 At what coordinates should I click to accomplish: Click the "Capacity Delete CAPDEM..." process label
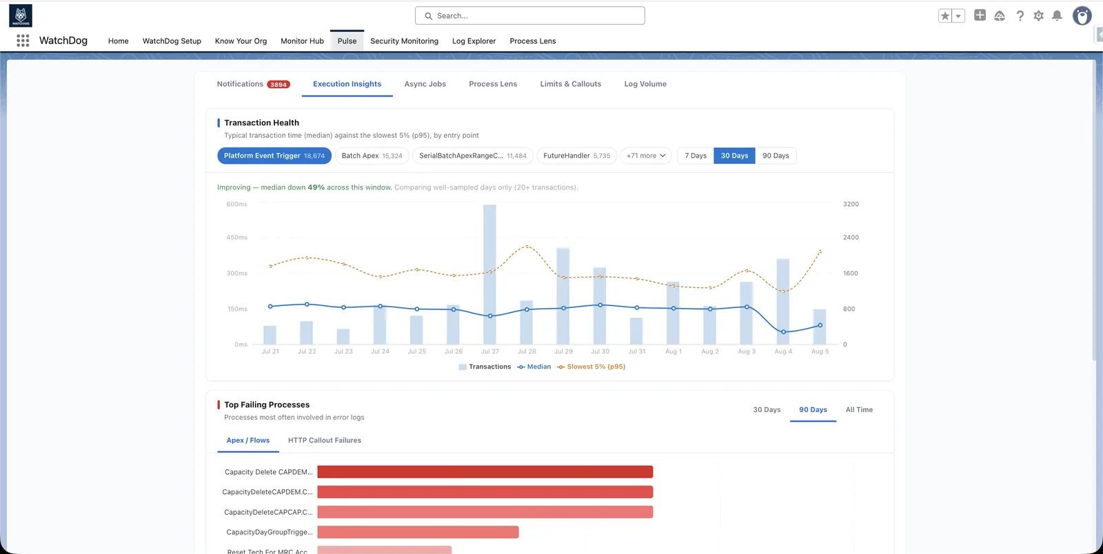[x=269, y=472]
